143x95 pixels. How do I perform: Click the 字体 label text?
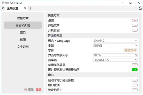point(51,50)
